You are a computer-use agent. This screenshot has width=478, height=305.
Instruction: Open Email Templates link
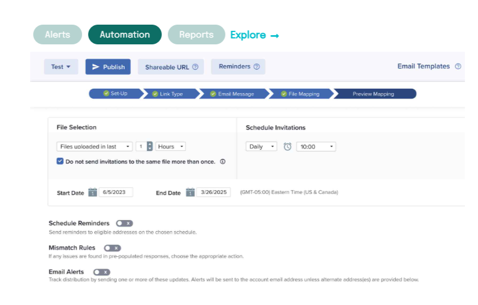tap(424, 67)
